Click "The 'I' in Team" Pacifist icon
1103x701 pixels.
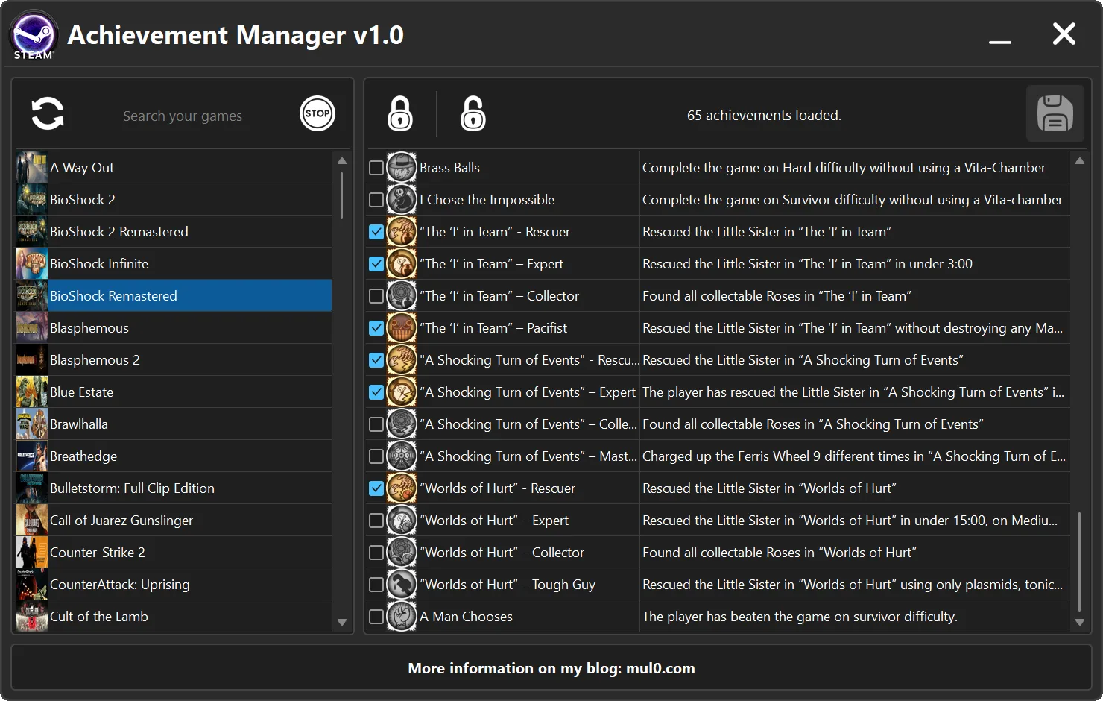402,328
